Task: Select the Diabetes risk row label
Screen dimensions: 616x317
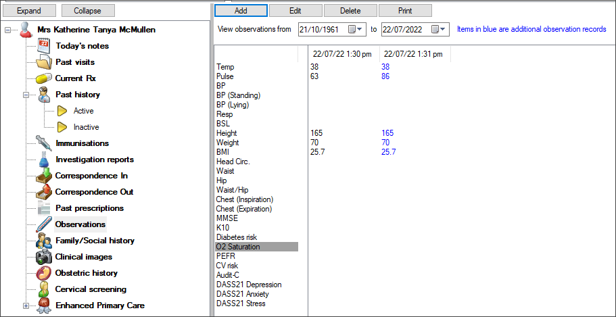Action: pos(237,237)
